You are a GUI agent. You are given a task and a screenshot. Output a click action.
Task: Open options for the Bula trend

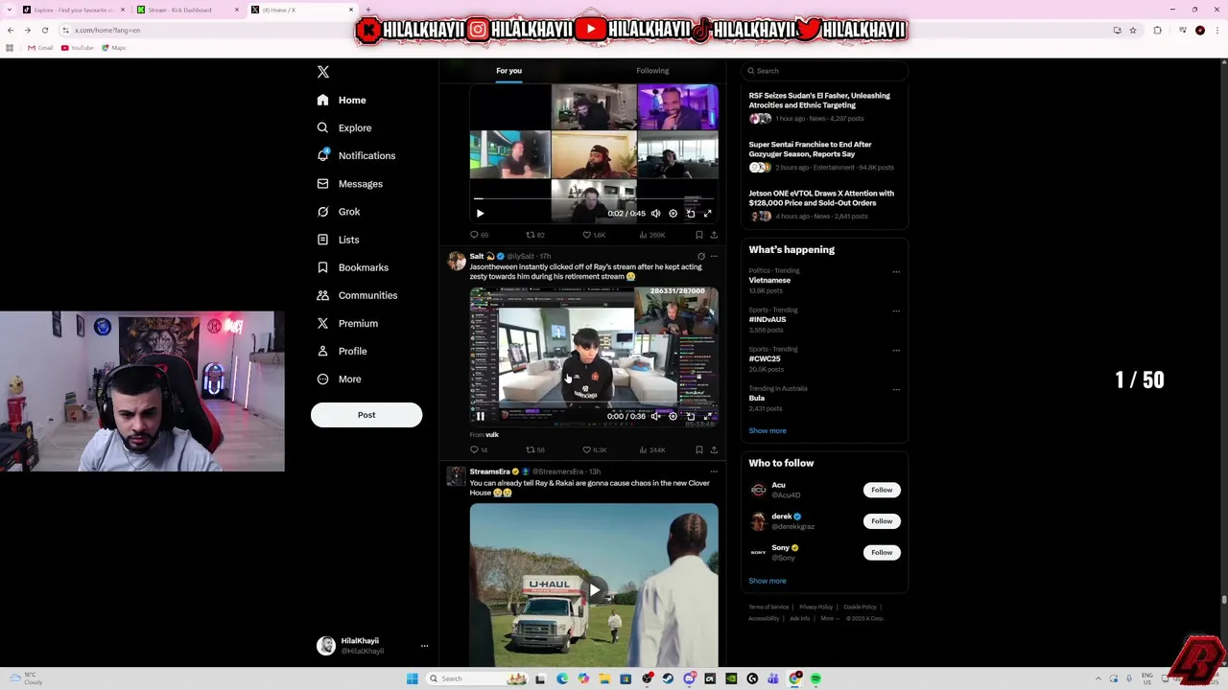pos(896,390)
